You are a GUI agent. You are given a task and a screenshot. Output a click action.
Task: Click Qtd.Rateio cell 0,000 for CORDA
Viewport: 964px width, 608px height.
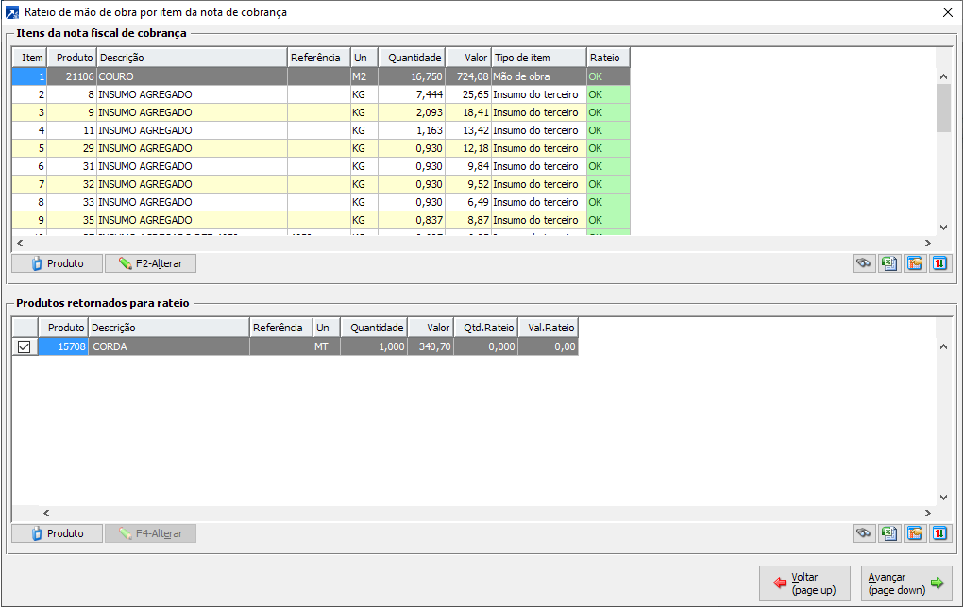(486, 346)
